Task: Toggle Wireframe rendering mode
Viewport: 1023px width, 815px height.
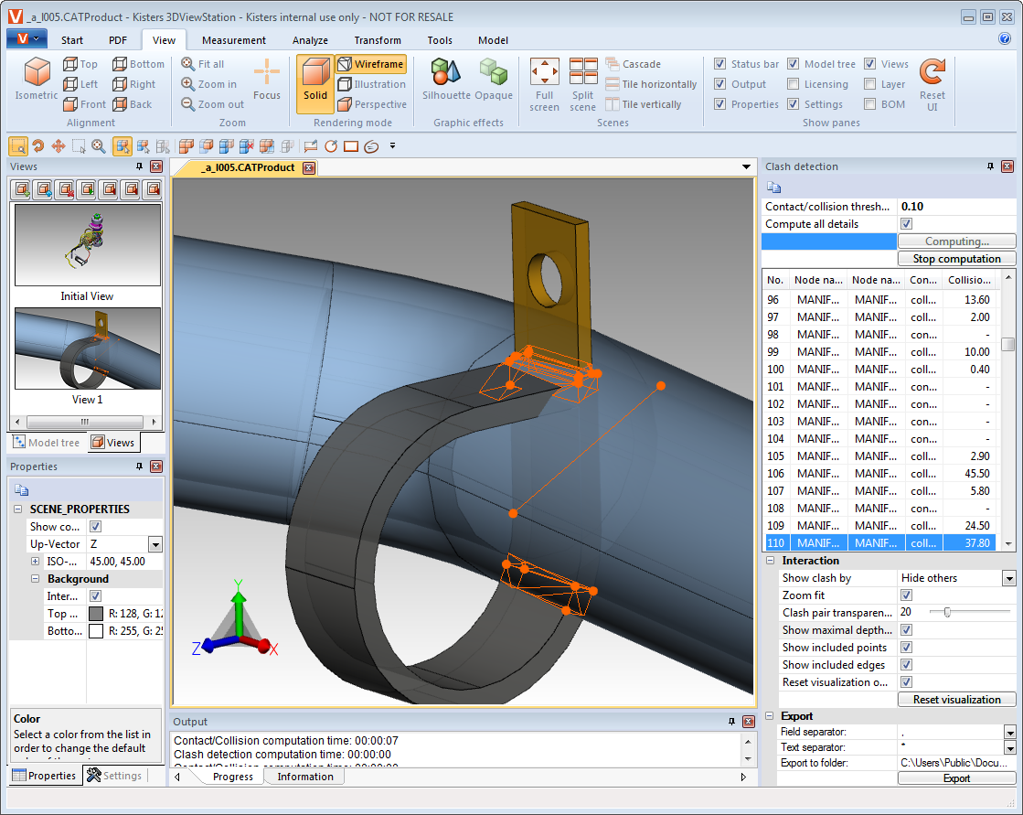Action: (x=370, y=64)
